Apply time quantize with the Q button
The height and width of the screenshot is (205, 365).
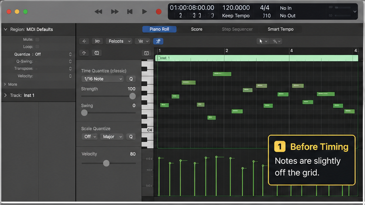[131, 79]
